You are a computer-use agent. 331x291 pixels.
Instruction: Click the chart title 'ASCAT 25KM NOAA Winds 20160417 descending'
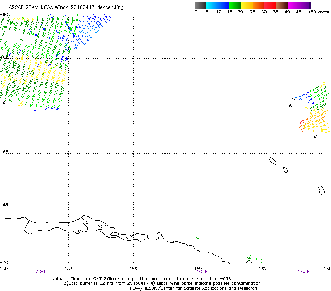pyautogui.click(x=66, y=8)
